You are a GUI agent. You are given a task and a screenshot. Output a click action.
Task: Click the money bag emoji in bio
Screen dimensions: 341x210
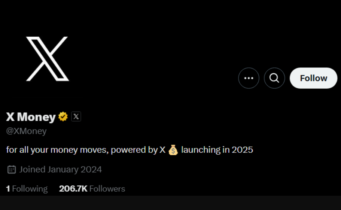(173, 150)
